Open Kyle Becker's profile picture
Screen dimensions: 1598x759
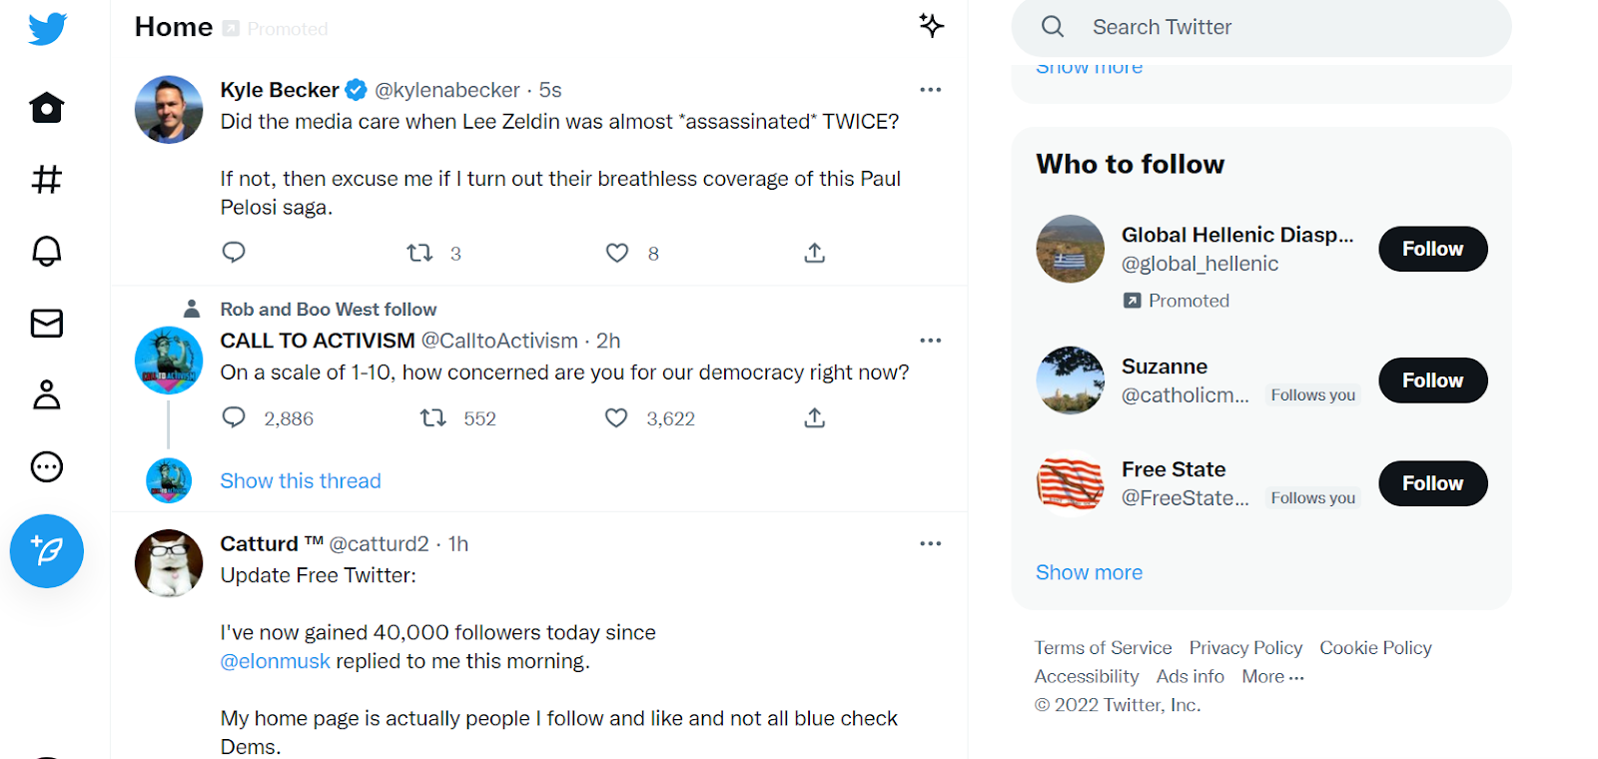pos(169,110)
